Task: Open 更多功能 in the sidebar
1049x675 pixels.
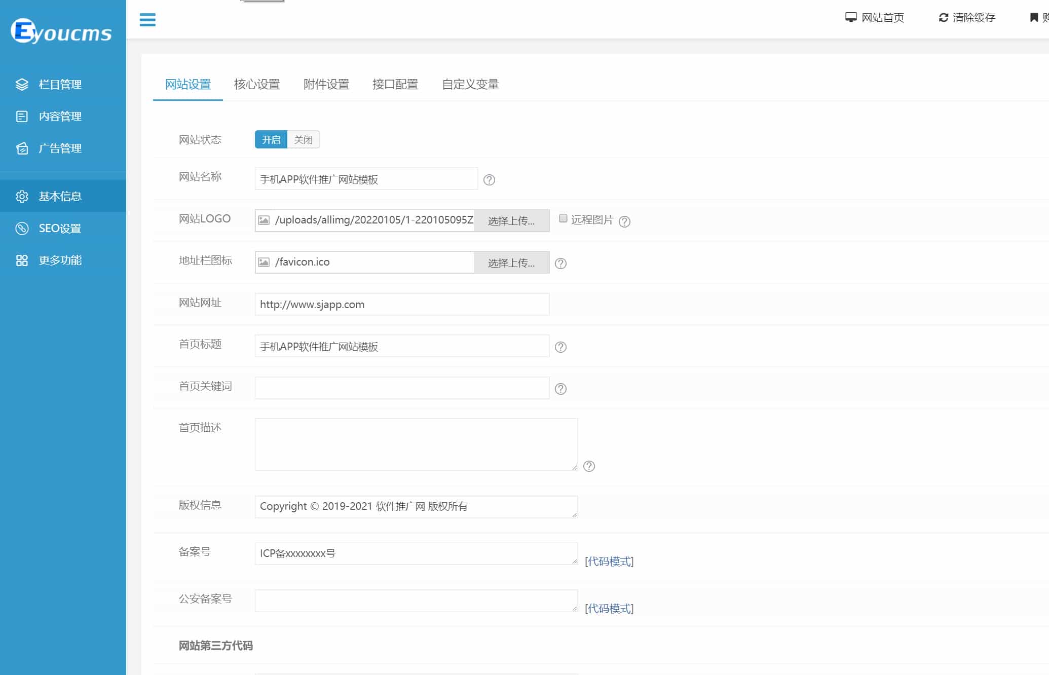Action: 60,260
